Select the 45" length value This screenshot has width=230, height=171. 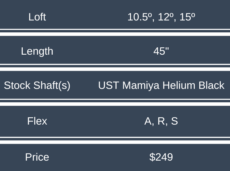161,51
